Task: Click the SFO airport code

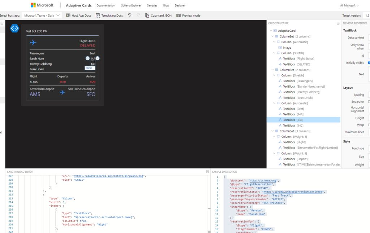Action: click(x=91, y=94)
